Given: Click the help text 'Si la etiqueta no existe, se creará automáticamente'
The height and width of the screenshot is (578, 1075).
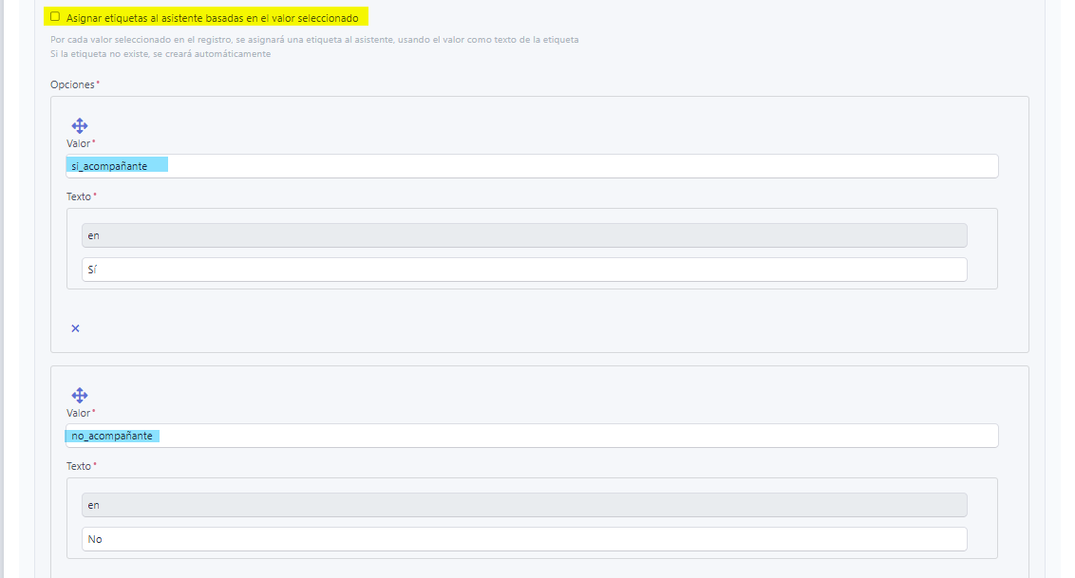Looking at the screenshot, I should point(160,54).
